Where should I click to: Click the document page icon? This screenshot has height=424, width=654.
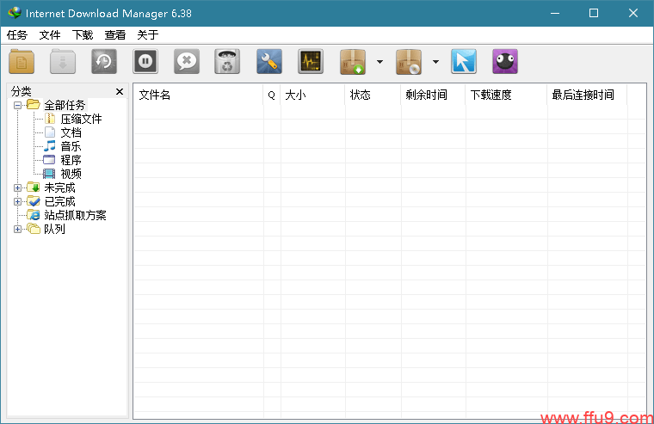coord(50,132)
